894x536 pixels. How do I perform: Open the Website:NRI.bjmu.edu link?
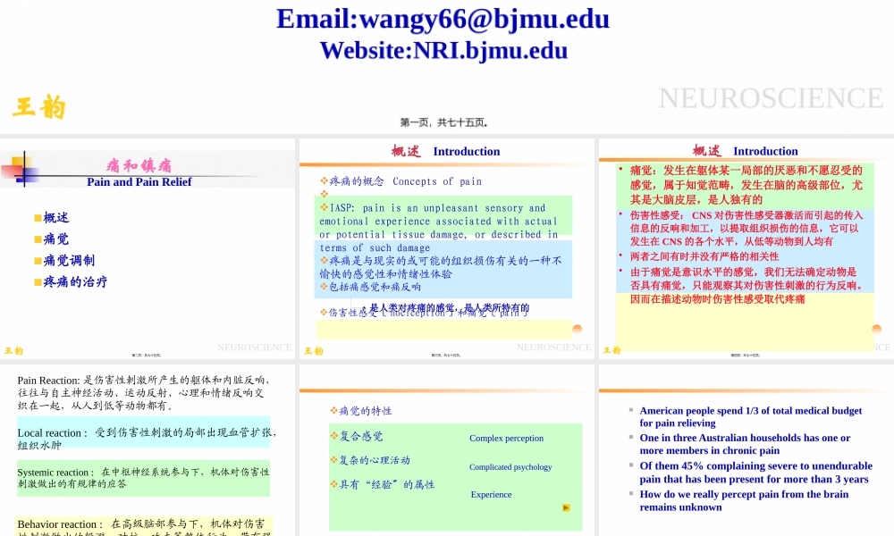coord(443,50)
